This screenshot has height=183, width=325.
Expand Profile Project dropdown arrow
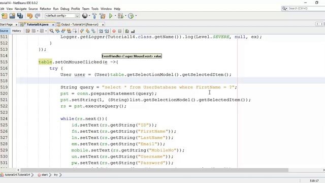(x=136, y=16)
